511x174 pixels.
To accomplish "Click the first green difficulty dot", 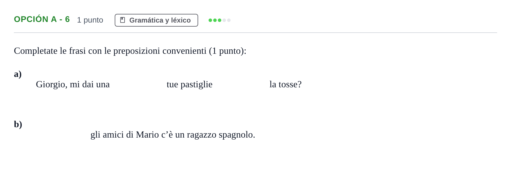I will click(x=210, y=20).
